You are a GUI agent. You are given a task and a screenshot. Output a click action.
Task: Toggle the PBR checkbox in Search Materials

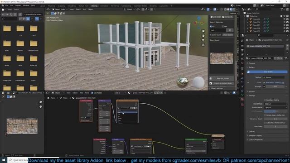pos(222,26)
